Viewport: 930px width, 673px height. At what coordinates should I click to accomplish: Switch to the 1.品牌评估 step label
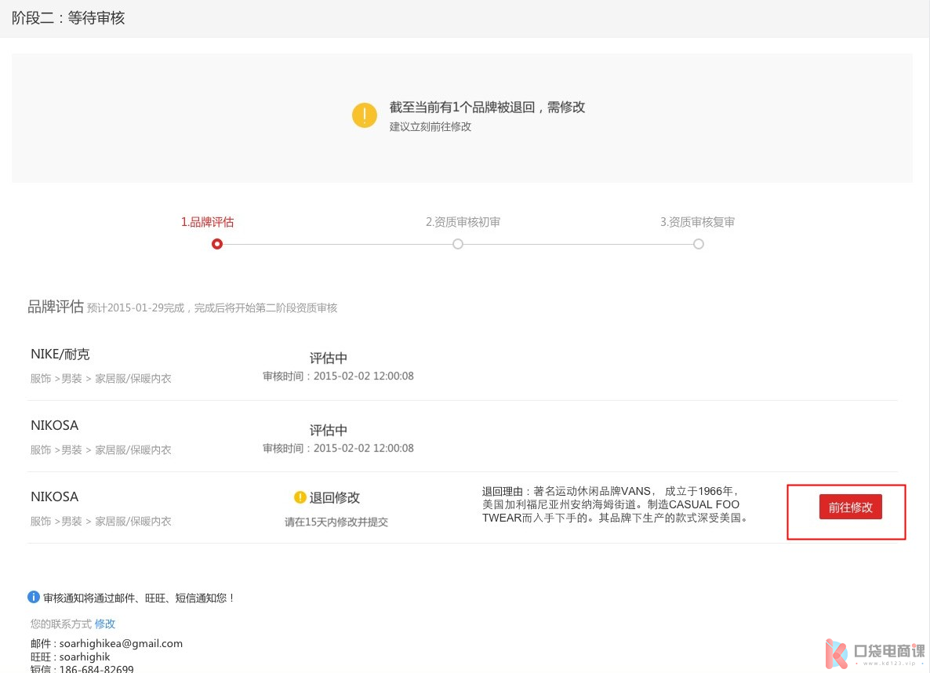[x=207, y=222]
